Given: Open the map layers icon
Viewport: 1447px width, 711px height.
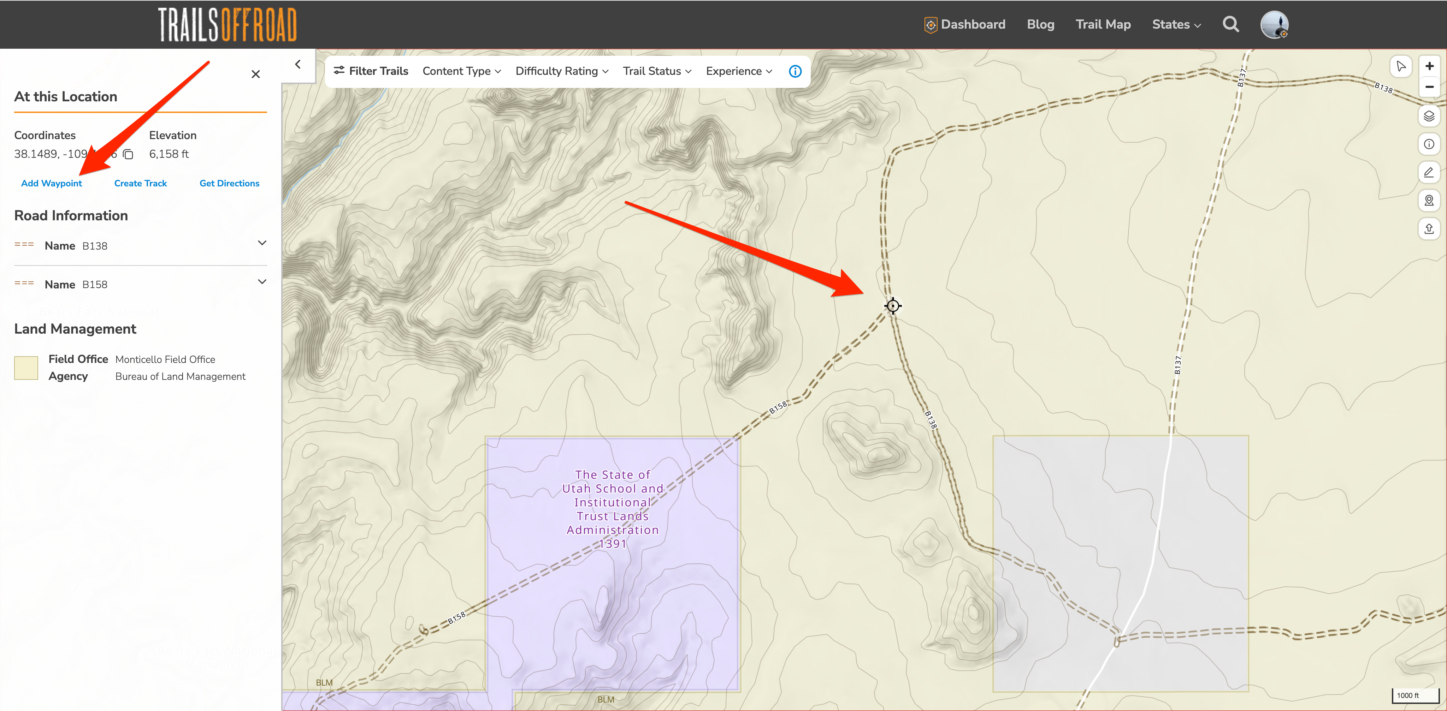Looking at the screenshot, I should 1429,116.
